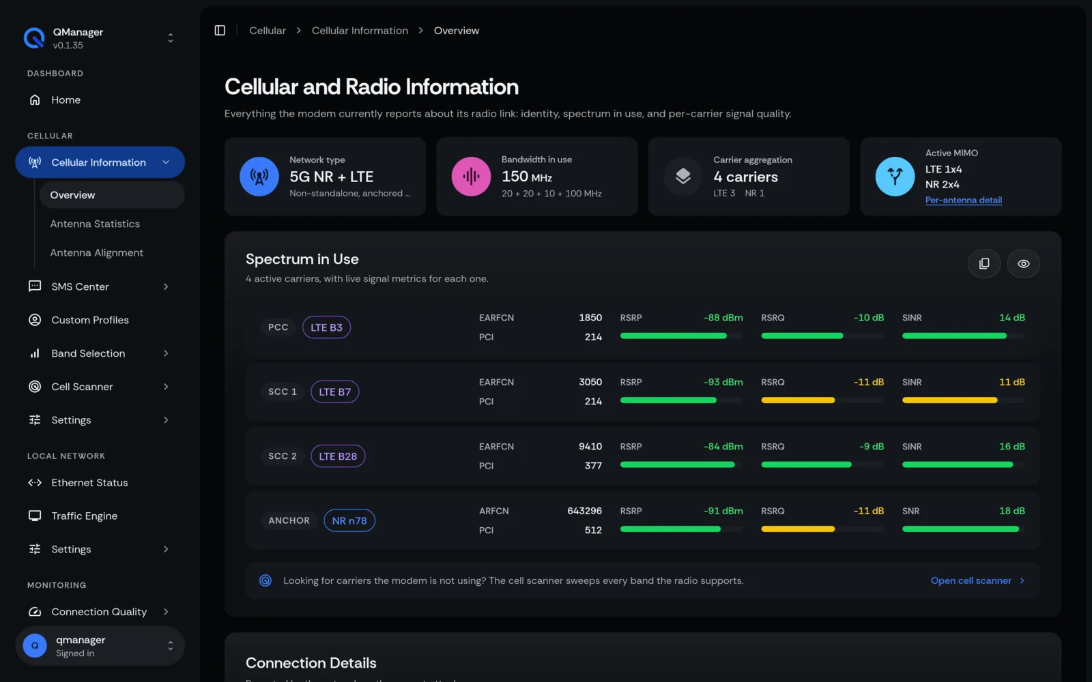Click the Traffic Engine monitor icon
The width and height of the screenshot is (1092, 682).
pyautogui.click(x=35, y=516)
